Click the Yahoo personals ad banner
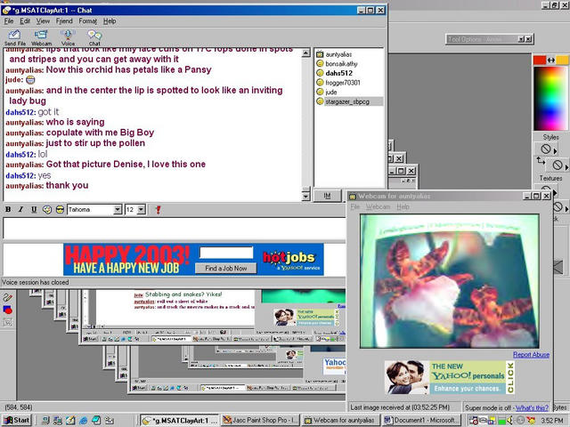 [450, 377]
